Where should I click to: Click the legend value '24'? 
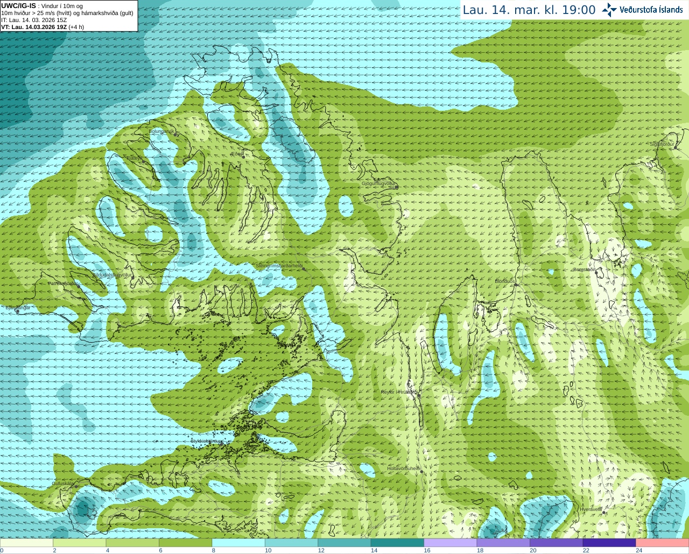point(639,550)
